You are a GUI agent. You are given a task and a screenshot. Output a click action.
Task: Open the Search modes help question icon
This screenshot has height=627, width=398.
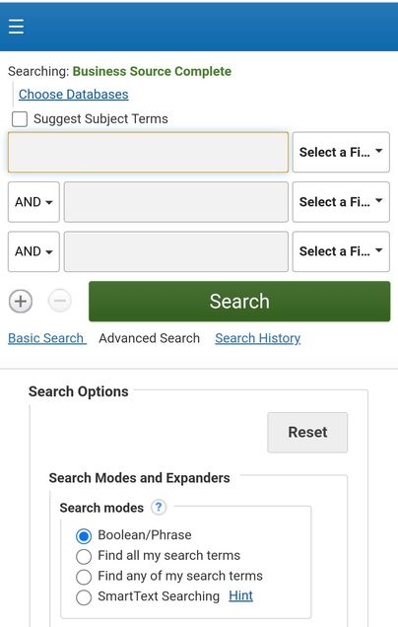pos(159,507)
